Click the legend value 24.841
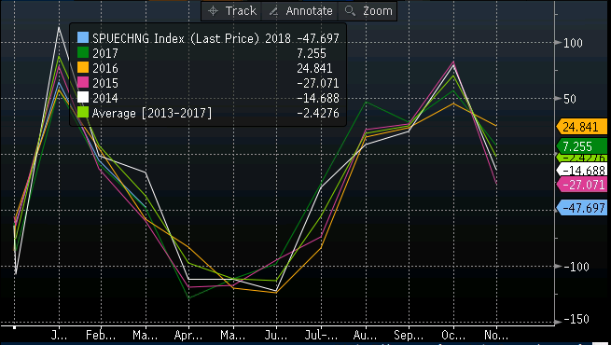 (314, 68)
